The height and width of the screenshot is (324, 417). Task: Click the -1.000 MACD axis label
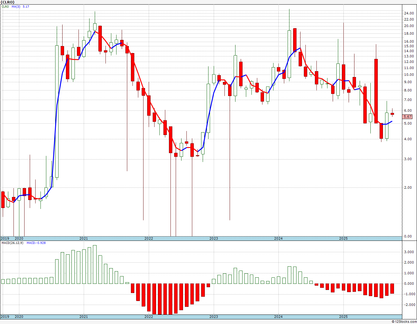(409, 294)
